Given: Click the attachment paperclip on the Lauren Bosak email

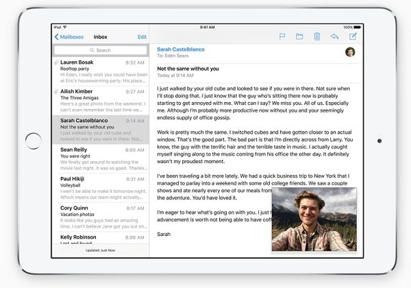Looking at the screenshot, I should pyautogui.click(x=56, y=62).
